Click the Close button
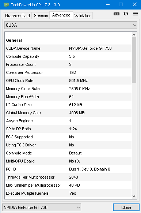This screenshot has height=213, width=141. click(126, 207)
